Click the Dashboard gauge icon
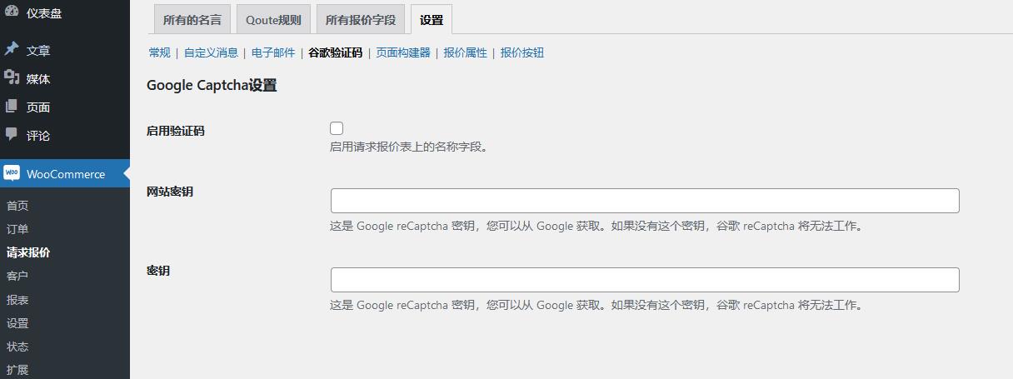Screen dimensions: 1013x379 pyautogui.click(x=12, y=12)
